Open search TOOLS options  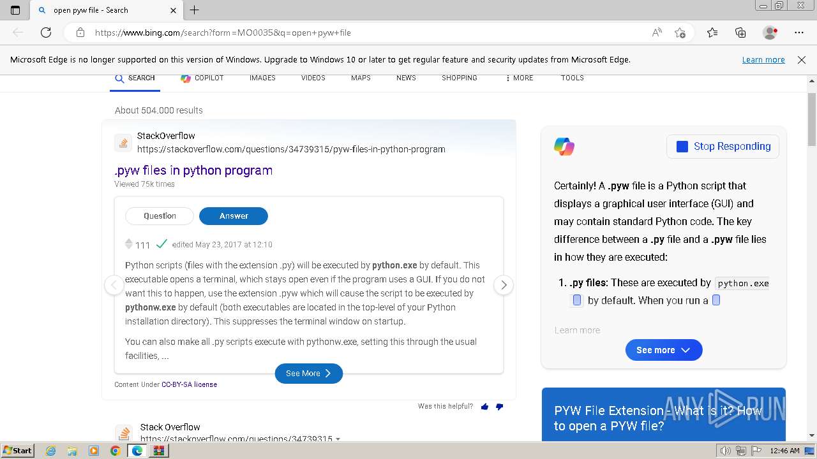coord(573,78)
